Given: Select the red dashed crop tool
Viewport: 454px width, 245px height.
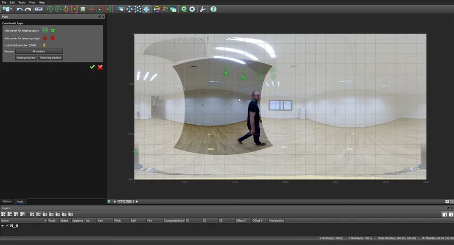Looking at the screenshot, I should [x=75, y=9].
